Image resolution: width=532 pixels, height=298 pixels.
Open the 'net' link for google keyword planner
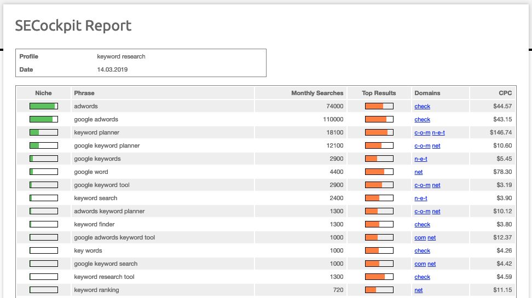coord(436,146)
